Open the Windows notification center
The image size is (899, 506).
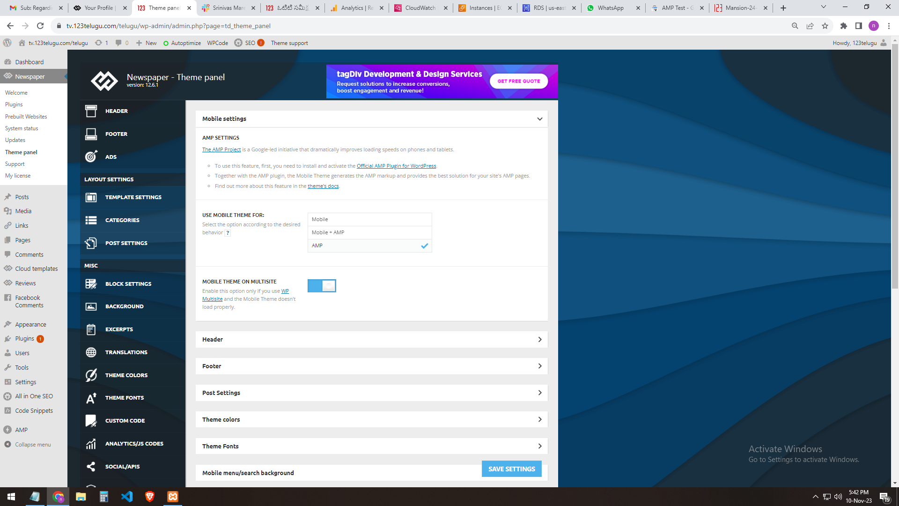pyautogui.click(x=884, y=497)
